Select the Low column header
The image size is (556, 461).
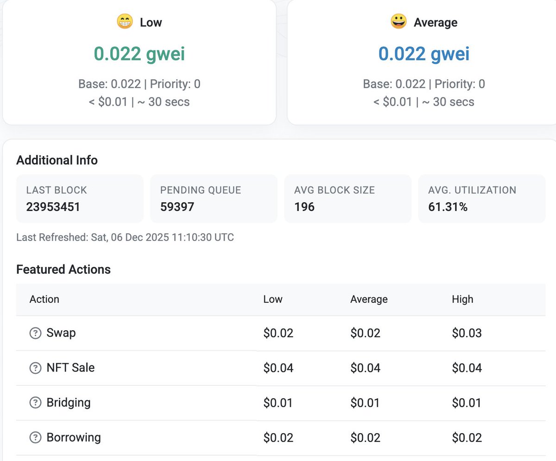272,299
